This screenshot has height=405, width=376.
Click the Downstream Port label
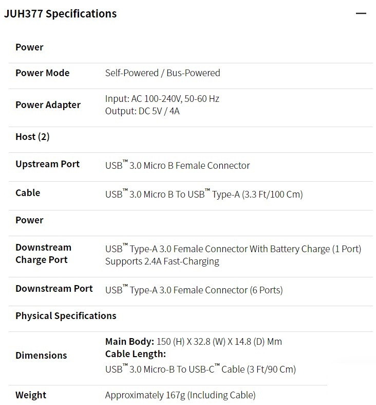pyautogui.click(x=54, y=289)
